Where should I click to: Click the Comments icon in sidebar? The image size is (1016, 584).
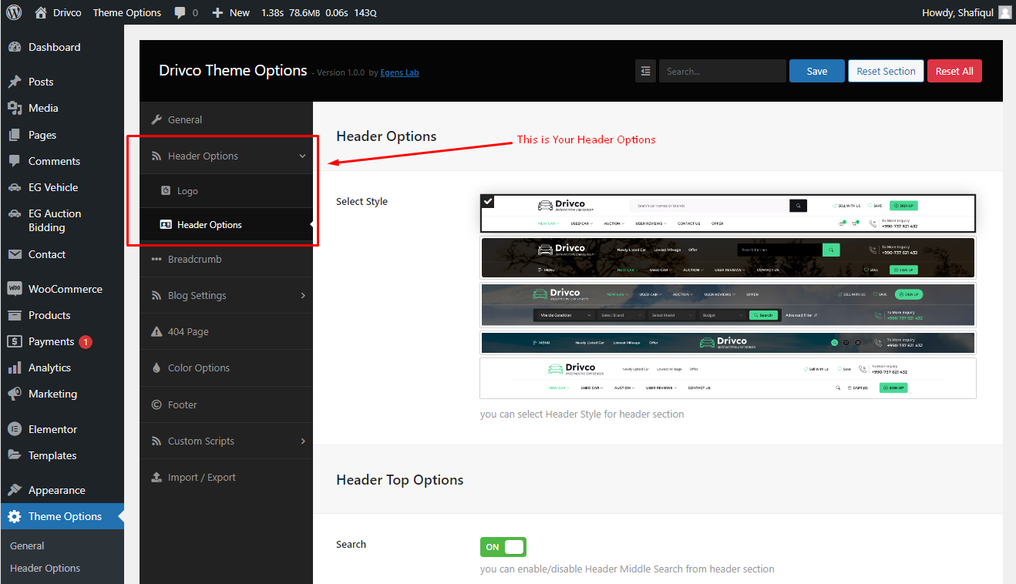point(15,161)
